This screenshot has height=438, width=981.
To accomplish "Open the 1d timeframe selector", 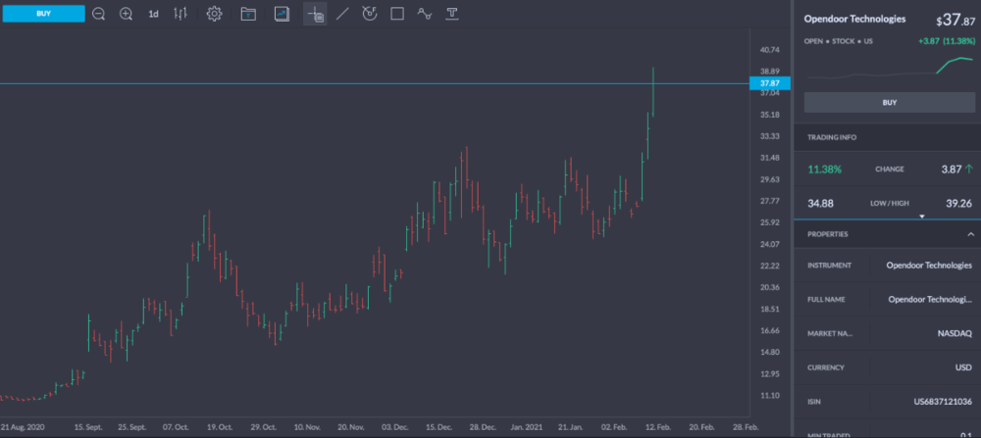I will click(x=153, y=14).
